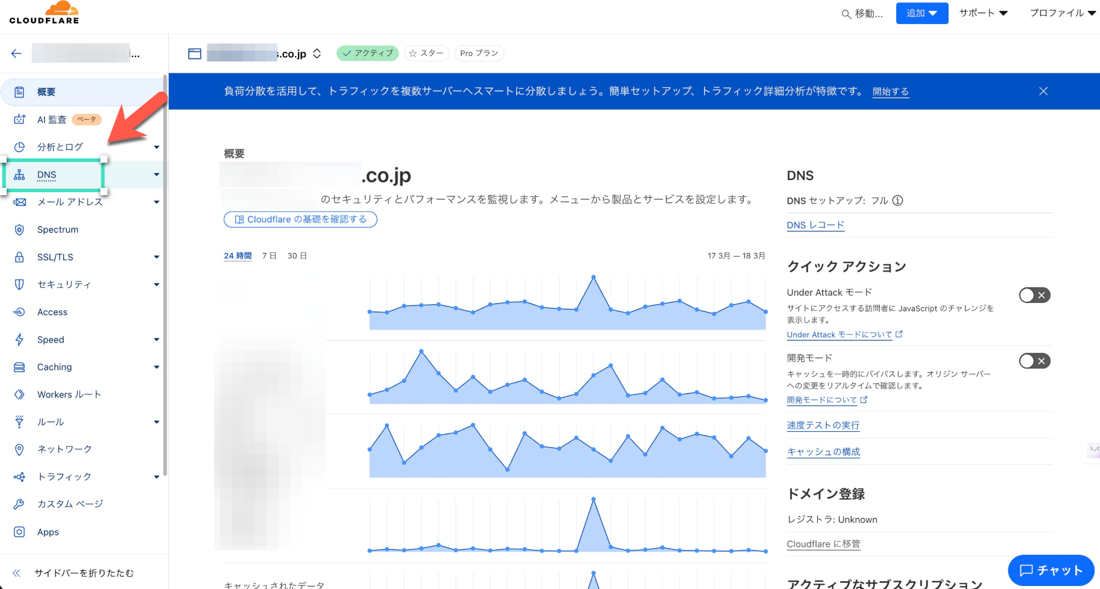Image resolution: width=1100 pixels, height=589 pixels.
Task: Click the Apps sidebar icon
Action: 19,532
